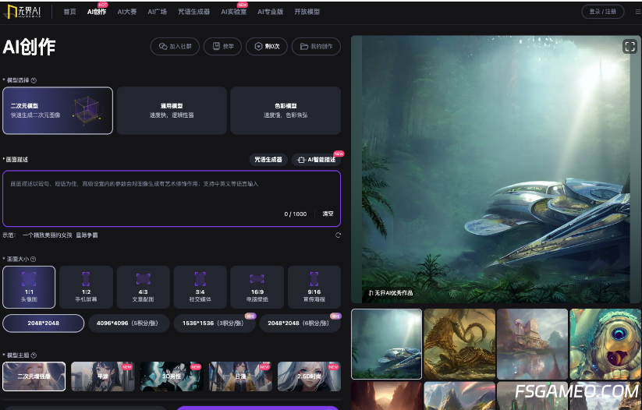Select the 1:1 头像图 aspect ratio
The image size is (642, 410).
29,288
